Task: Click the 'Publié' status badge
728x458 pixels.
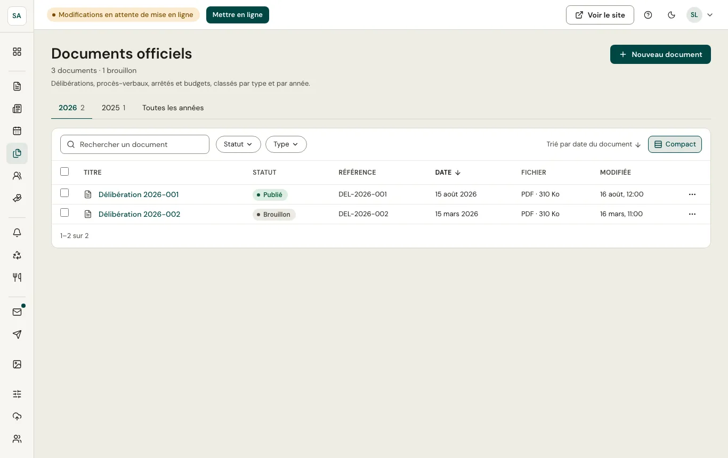Action: point(270,195)
